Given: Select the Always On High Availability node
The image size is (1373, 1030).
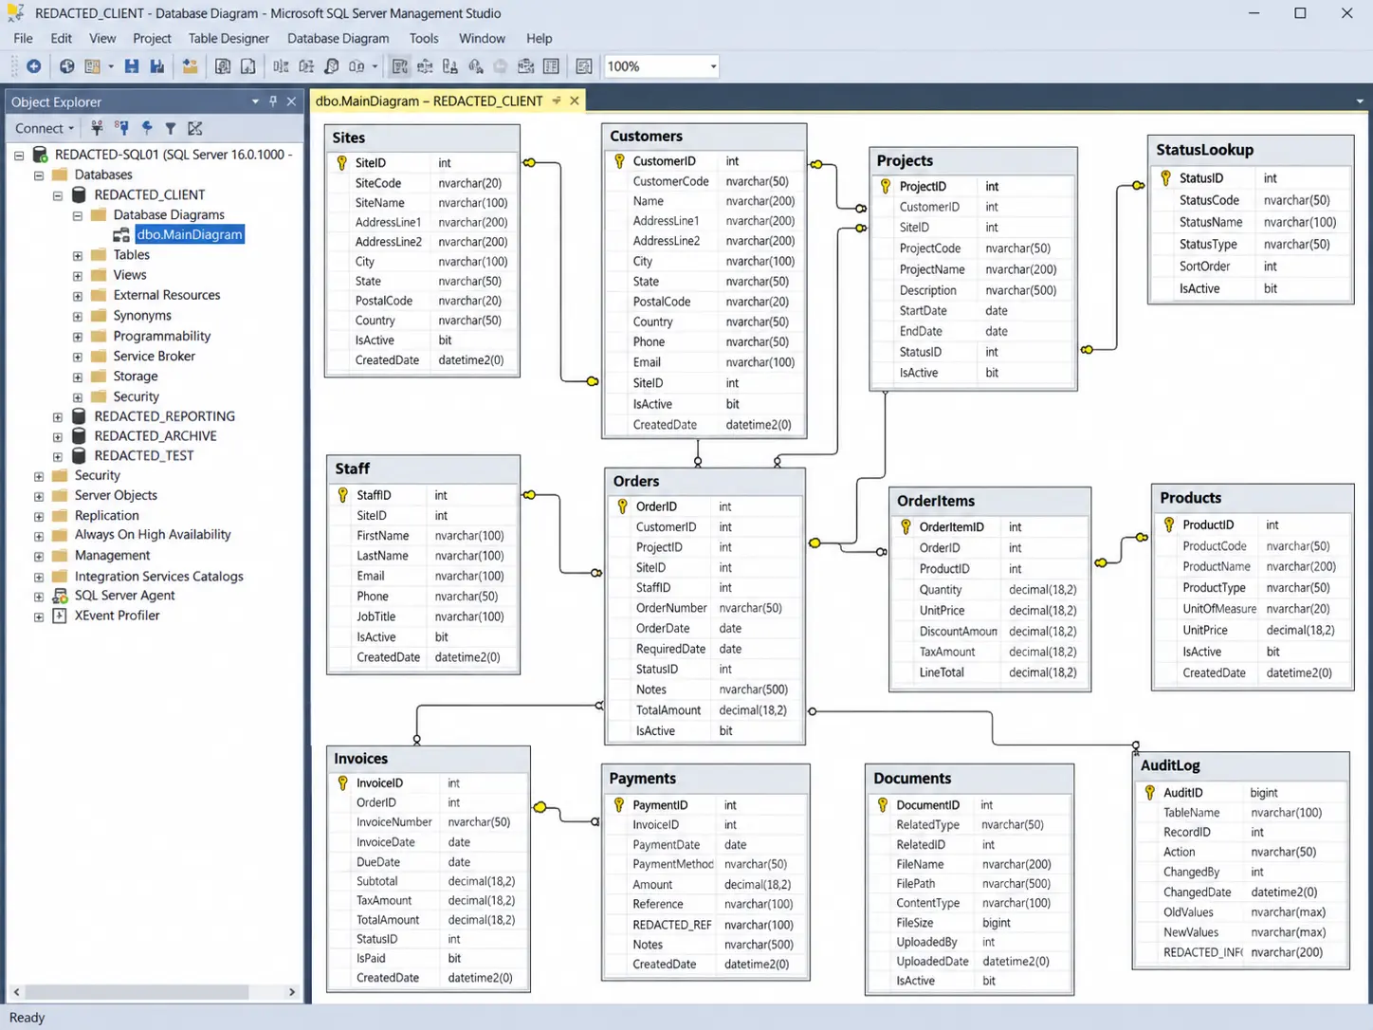Looking at the screenshot, I should [x=153, y=535].
